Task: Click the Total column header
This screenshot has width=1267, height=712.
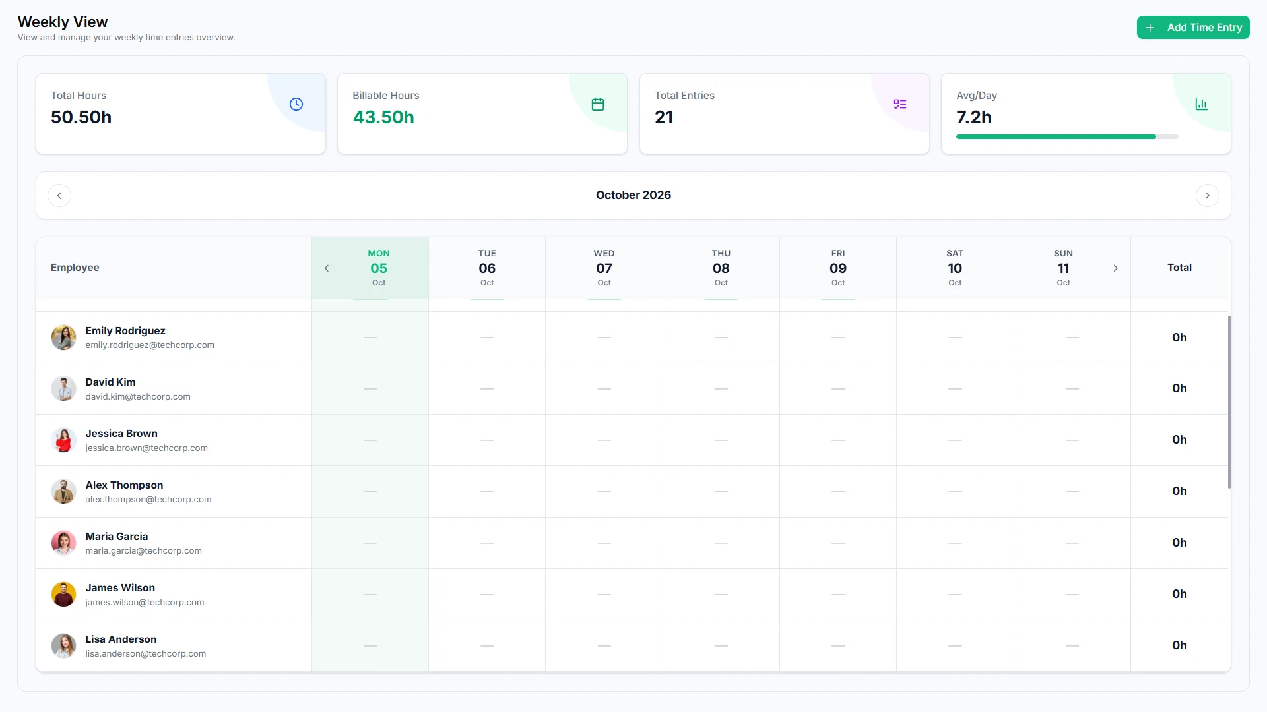Action: pos(1179,268)
